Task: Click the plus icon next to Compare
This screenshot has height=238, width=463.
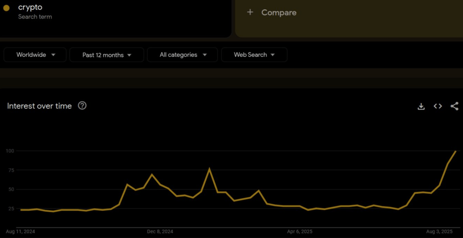Action: (x=250, y=12)
